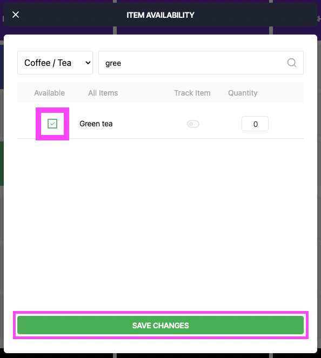The width and height of the screenshot is (321, 358).
Task: Click the 0 value in the Quantity column
Action: (x=256, y=124)
